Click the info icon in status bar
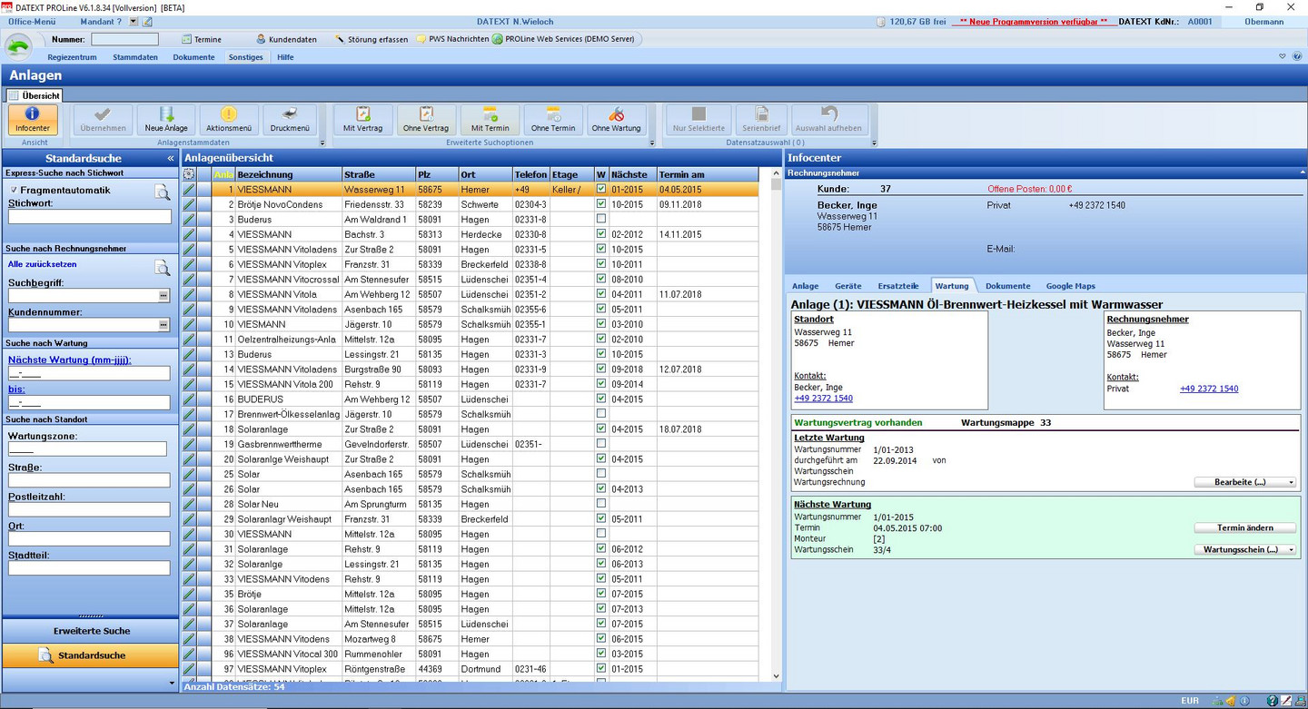 (x=1244, y=701)
